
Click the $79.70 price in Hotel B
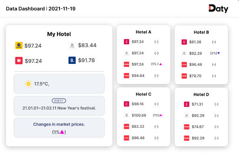195,76
